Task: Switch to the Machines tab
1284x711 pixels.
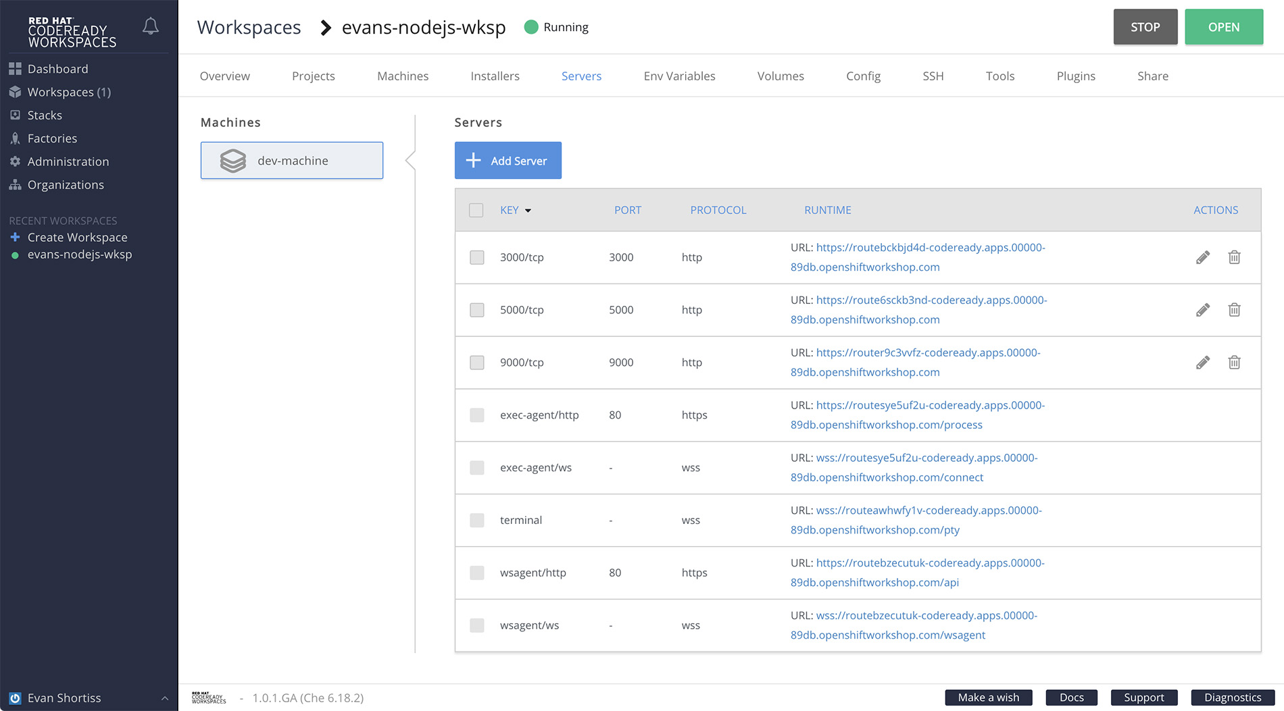Action: (x=403, y=76)
